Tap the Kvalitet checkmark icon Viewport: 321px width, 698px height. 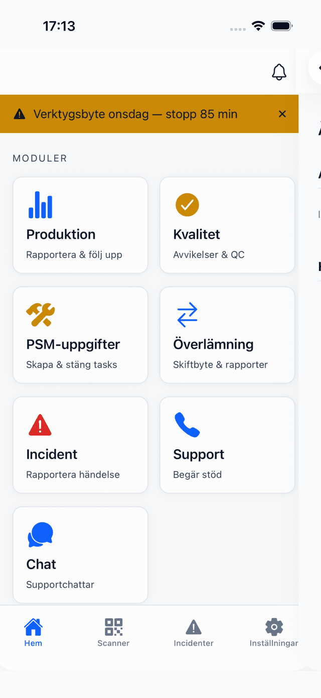(x=187, y=205)
